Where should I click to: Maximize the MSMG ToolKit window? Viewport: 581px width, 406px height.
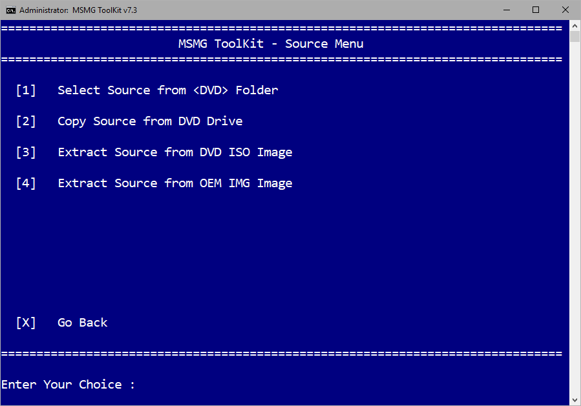536,10
